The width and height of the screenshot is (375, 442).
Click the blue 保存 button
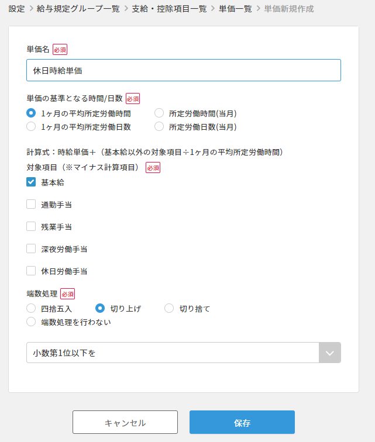[242, 422]
